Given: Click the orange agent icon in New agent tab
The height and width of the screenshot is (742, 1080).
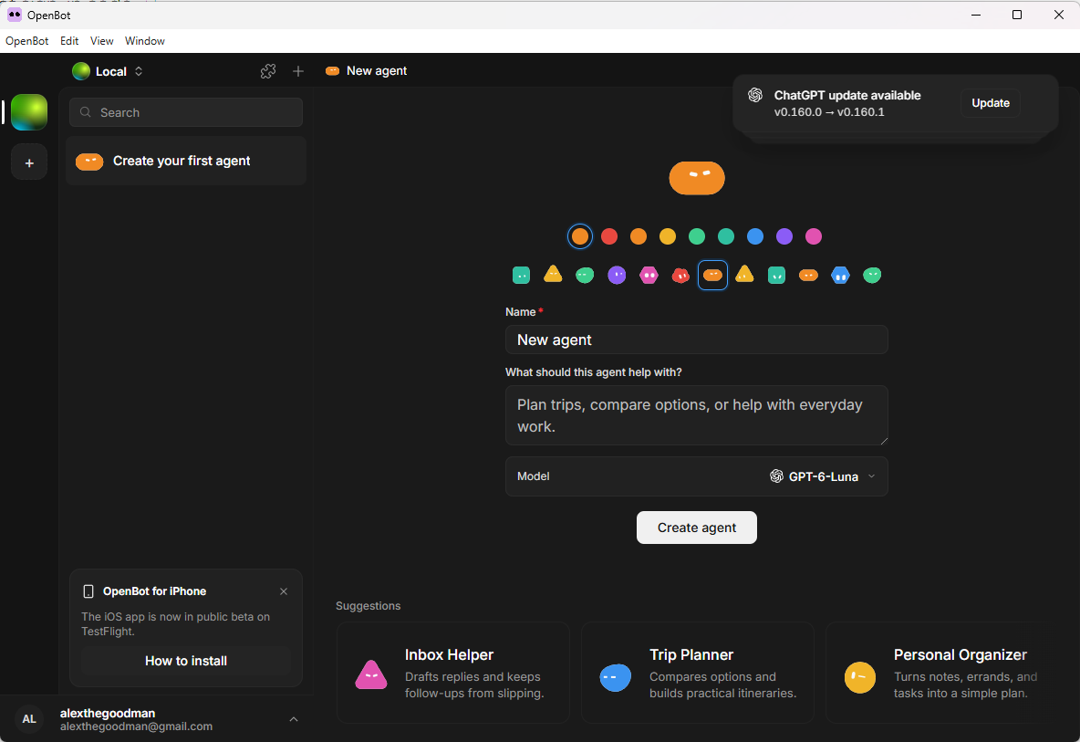Looking at the screenshot, I should coord(332,71).
